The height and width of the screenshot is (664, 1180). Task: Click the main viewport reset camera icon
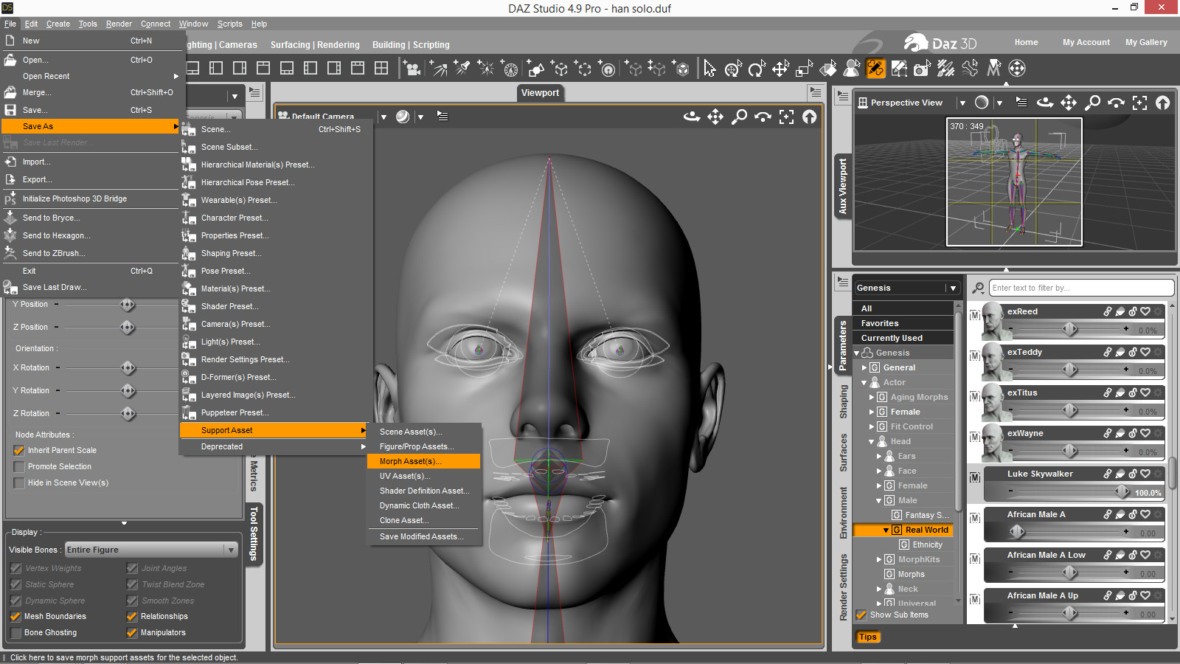click(810, 117)
